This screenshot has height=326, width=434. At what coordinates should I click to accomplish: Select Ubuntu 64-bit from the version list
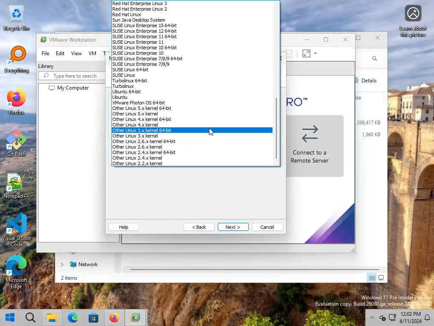[192, 92]
